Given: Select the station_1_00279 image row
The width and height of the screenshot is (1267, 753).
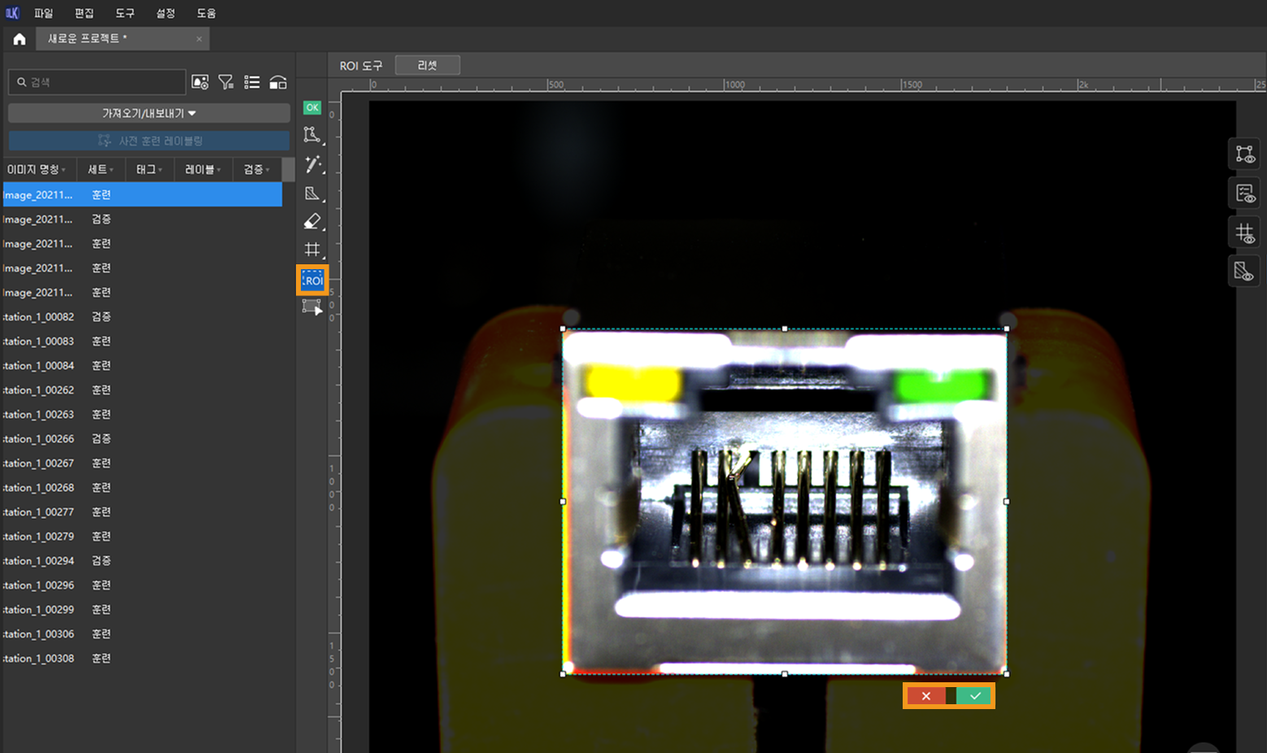Looking at the screenshot, I should point(142,536).
